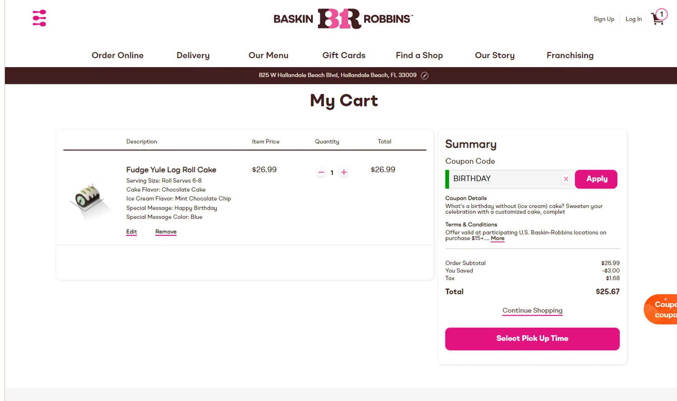The width and height of the screenshot is (677, 401).
Task: Click the Quantity column header
Action: pos(327,142)
